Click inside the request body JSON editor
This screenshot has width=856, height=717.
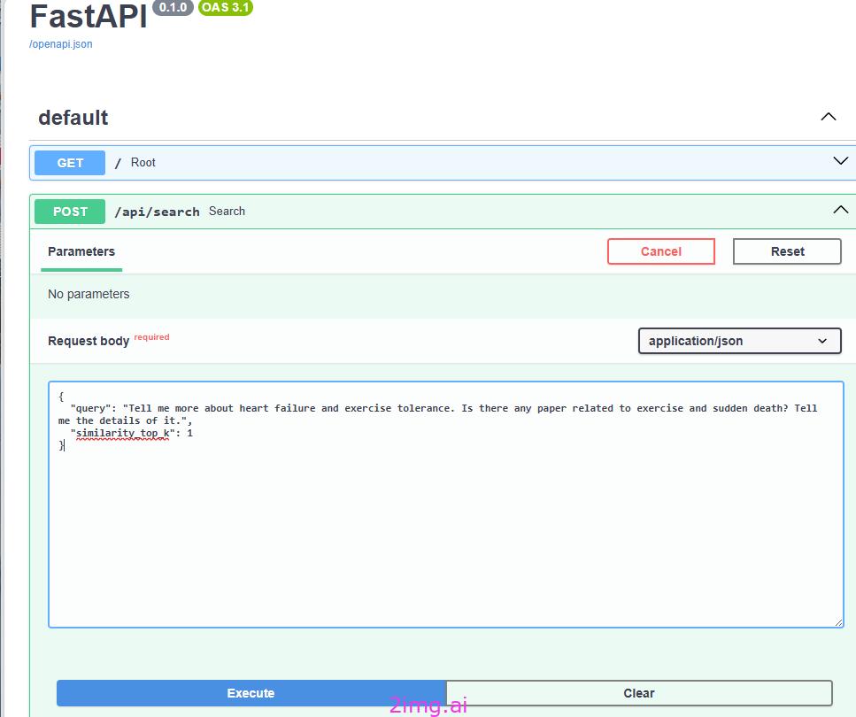(x=446, y=505)
